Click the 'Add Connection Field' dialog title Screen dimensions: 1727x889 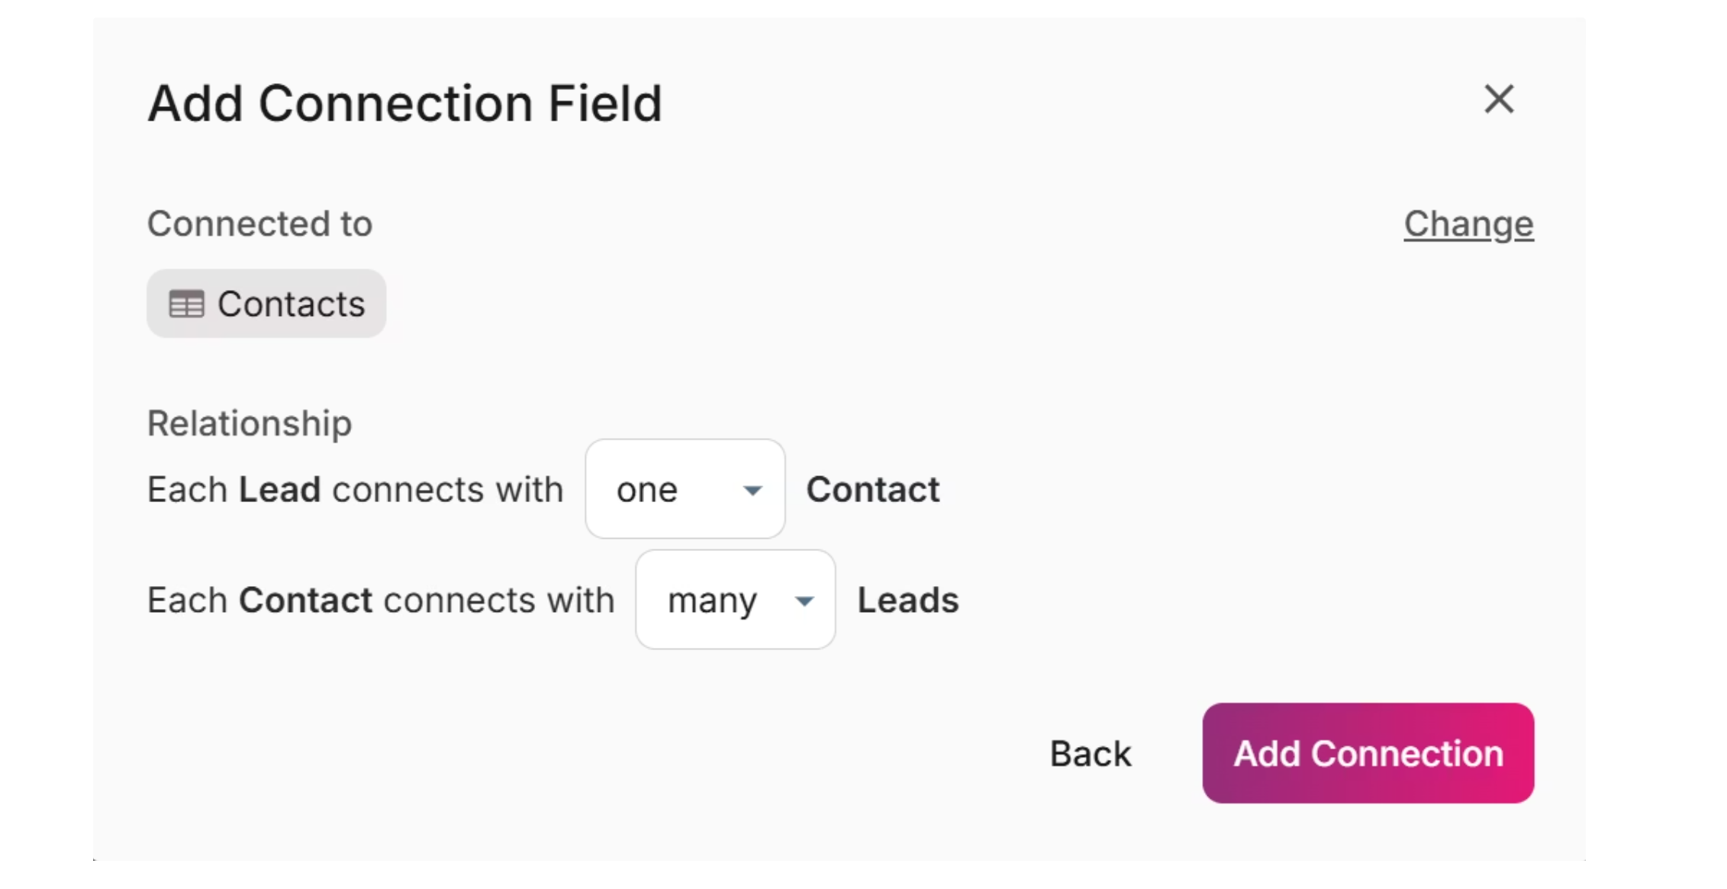405,103
